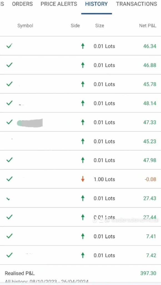
Task: Open the All history date range
Action: tap(47, 282)
